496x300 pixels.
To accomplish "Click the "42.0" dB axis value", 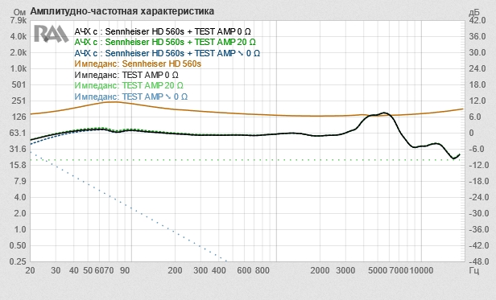I will click(477, 20).
